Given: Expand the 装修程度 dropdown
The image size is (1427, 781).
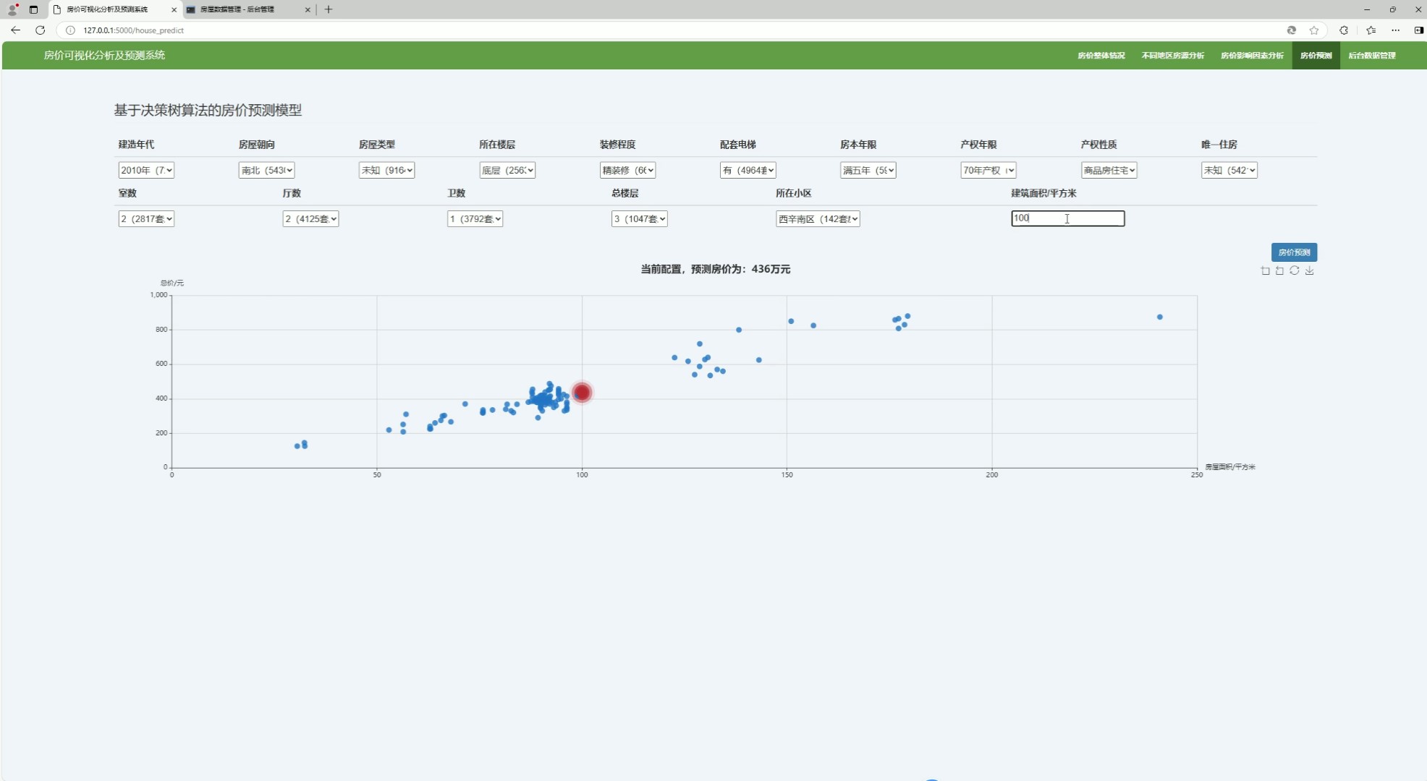Looking at the screenshot, I should click(x=627, y=170).
